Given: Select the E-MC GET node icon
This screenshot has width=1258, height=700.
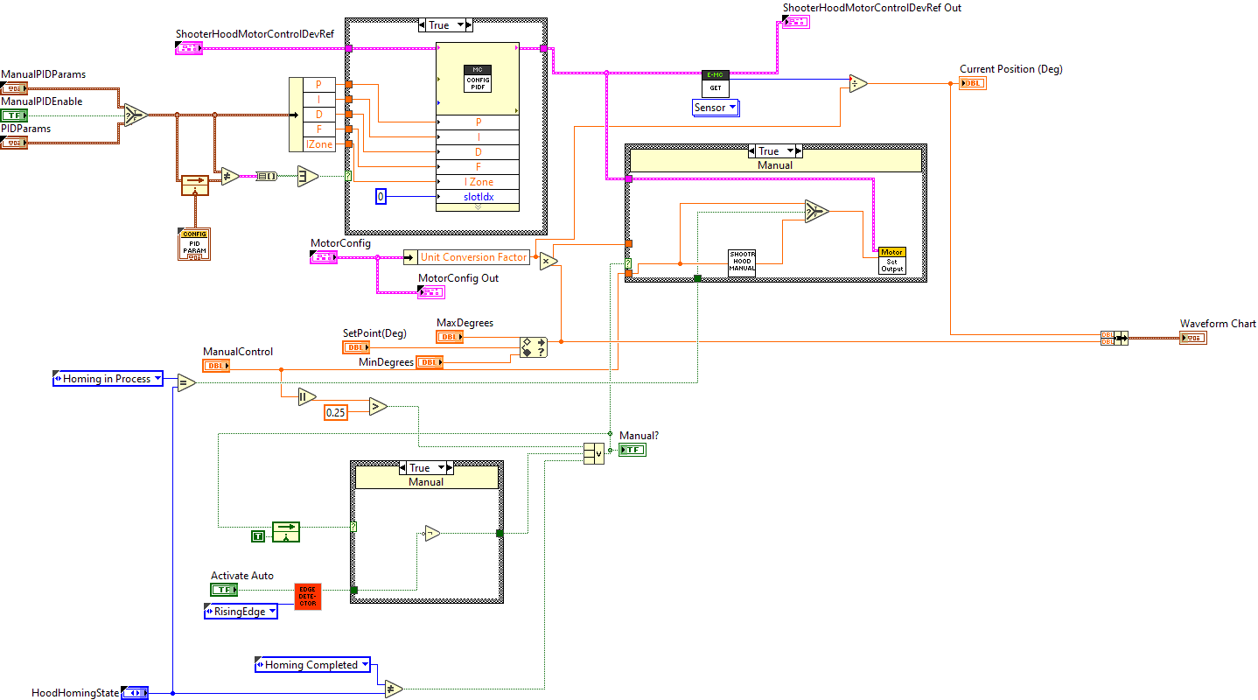Looking at the screenshot, I should [x=716, y=83].
